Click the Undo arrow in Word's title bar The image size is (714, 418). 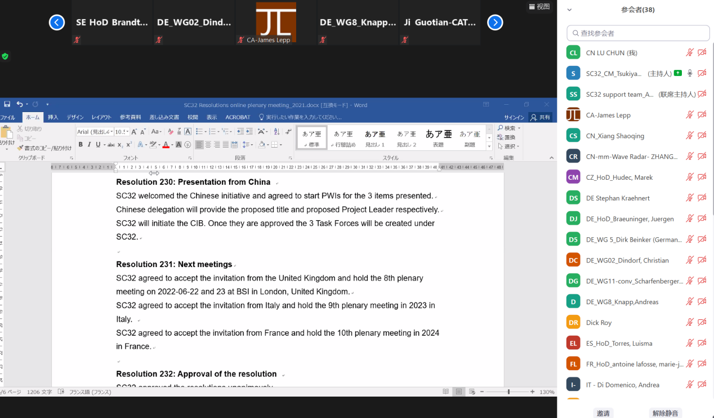coord(20,104)
